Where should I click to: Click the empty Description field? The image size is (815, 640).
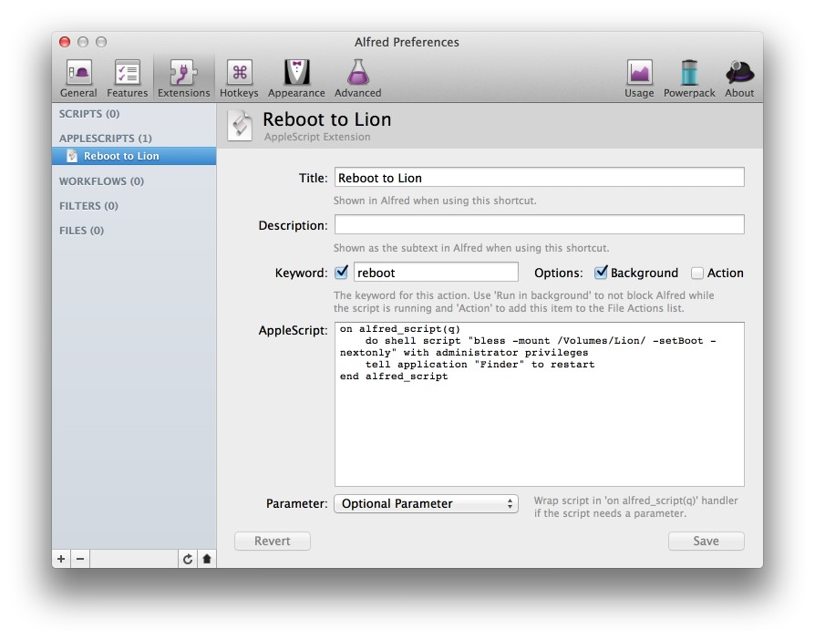[540, 224]
